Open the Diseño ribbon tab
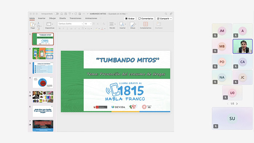This screenshot has height=143, width=254. click(62, 18)
